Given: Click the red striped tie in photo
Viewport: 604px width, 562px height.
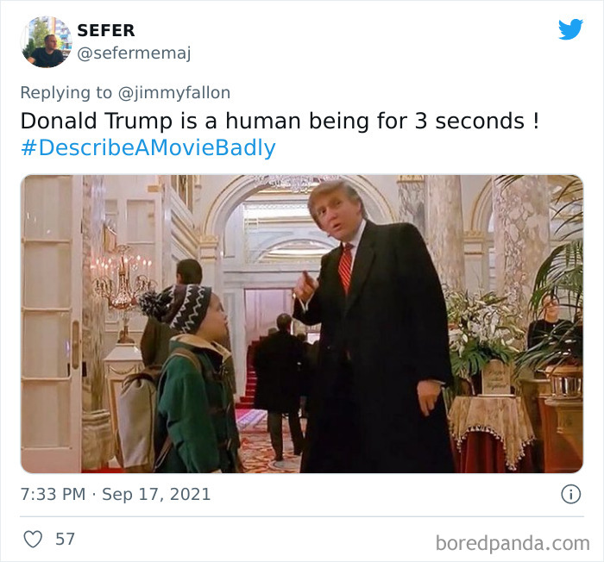Looking at the screenshot, I should click(x=345, y=267).
